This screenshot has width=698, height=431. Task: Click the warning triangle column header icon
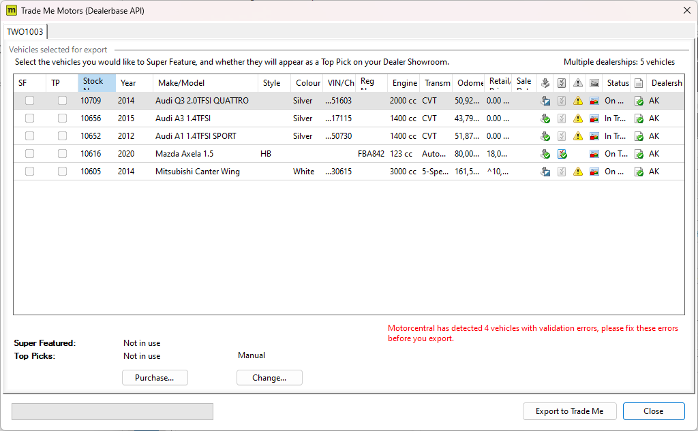tap(578, 83)
